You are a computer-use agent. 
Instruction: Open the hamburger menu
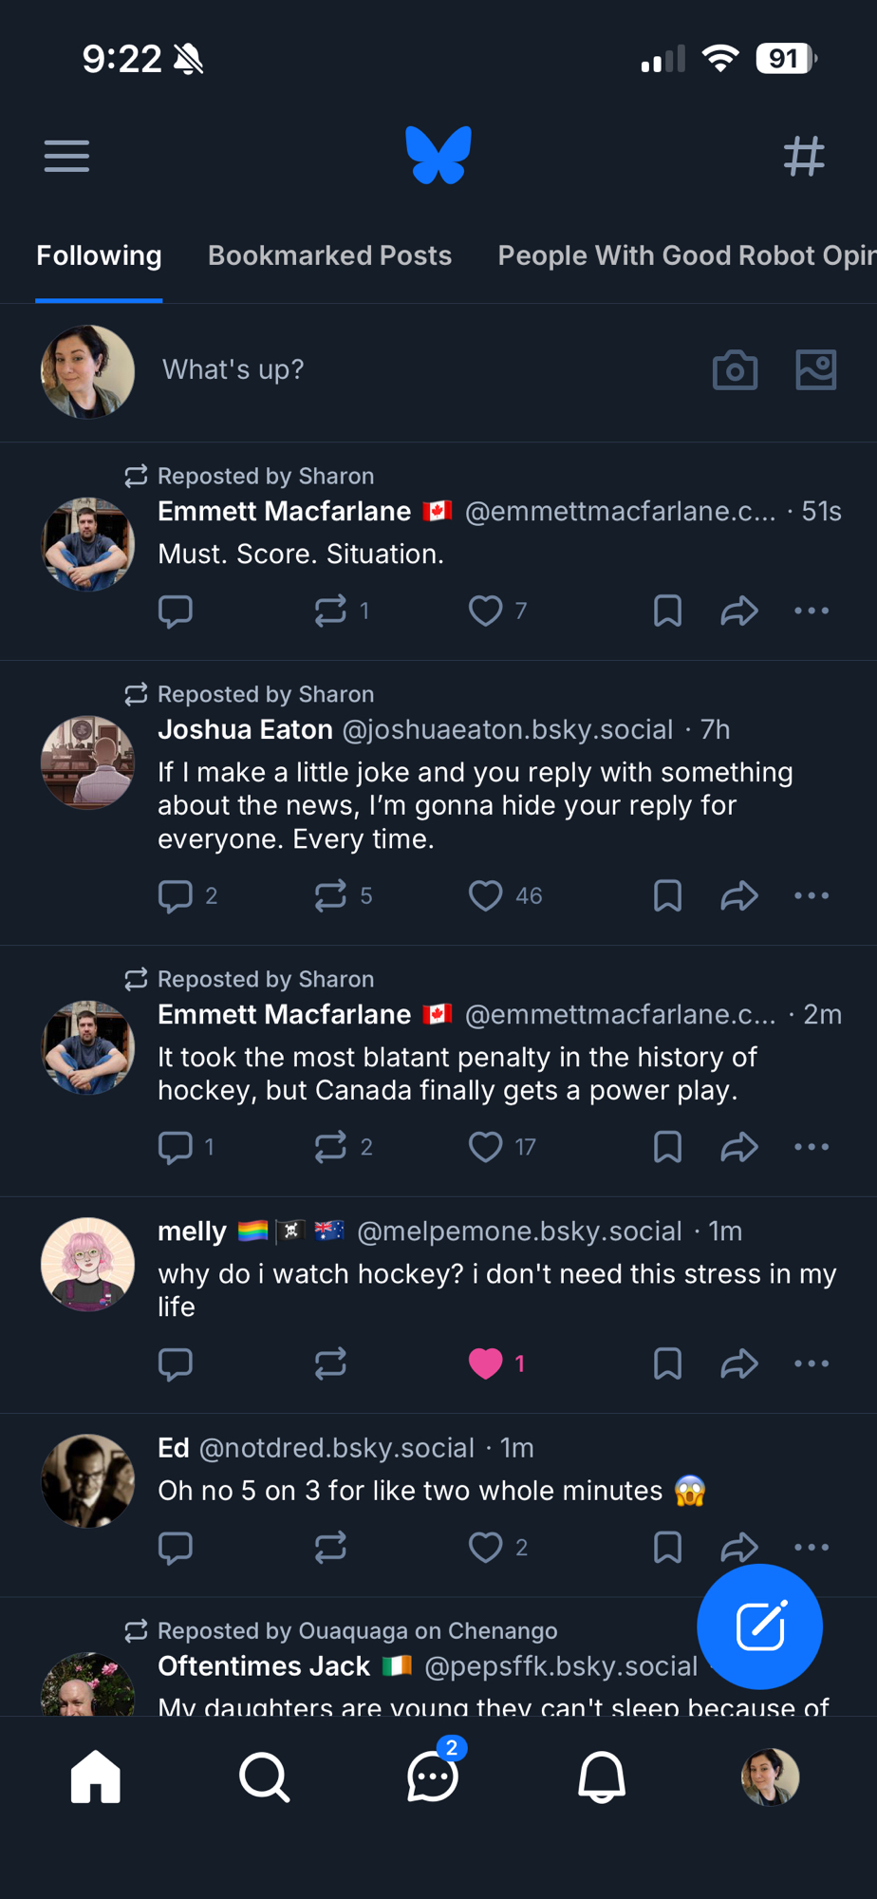(x=66, y=156)
